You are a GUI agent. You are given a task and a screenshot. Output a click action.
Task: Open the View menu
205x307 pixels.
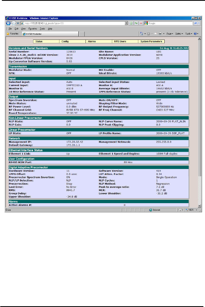[x=23, y=29]
